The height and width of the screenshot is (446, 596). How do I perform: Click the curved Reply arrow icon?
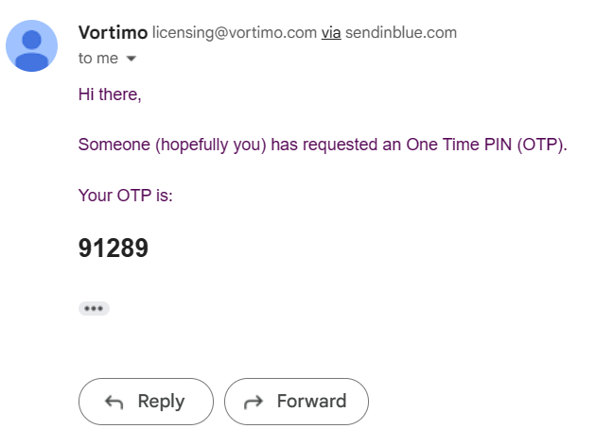pos(114,402)
